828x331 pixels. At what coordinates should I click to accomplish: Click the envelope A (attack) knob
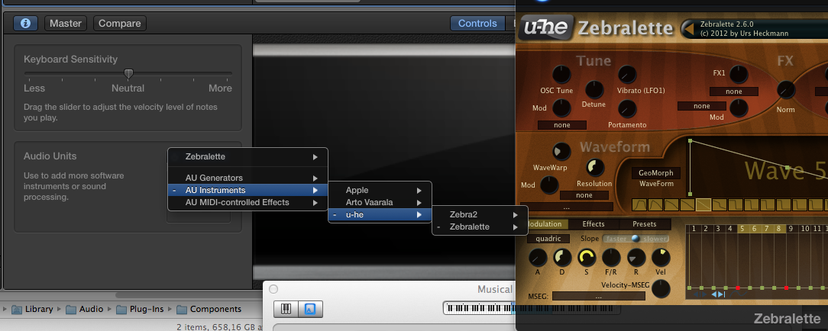(x=538, y=258)
